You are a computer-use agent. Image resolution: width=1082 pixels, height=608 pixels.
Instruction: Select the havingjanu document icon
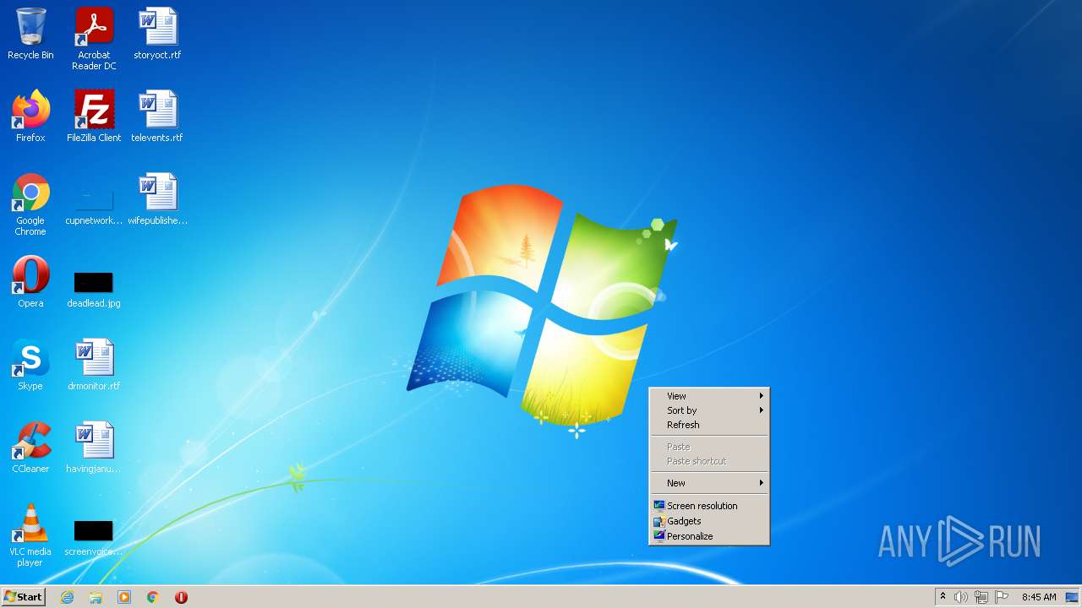tap(94, 448)
